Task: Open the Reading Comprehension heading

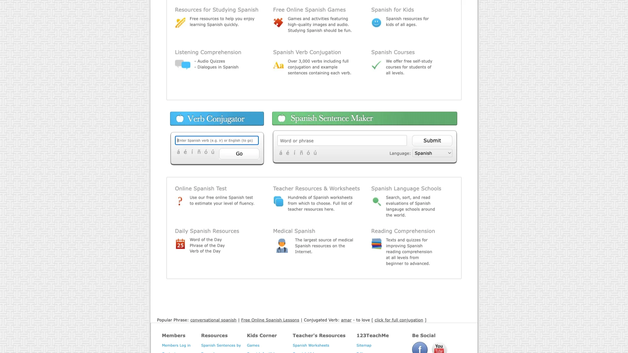Action: point(403,231)
